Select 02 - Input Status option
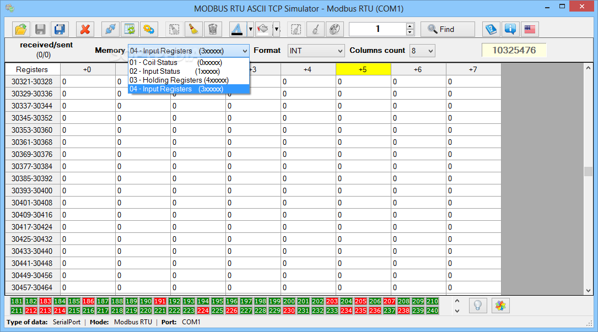 click(189, 71)
